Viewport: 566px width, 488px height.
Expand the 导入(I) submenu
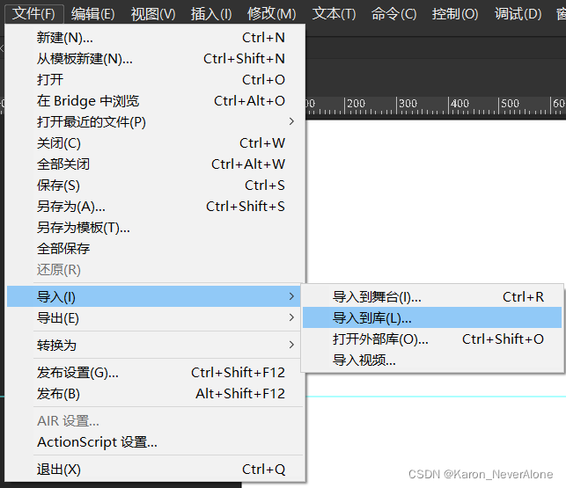coord(154,296)
